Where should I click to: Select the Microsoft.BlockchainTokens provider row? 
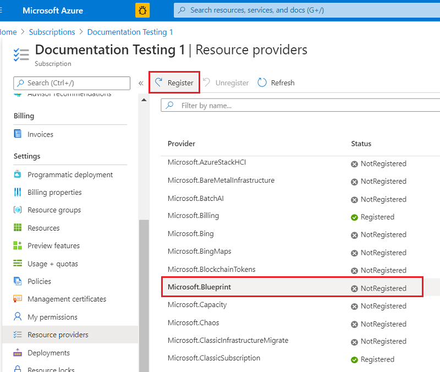[300, 270]
